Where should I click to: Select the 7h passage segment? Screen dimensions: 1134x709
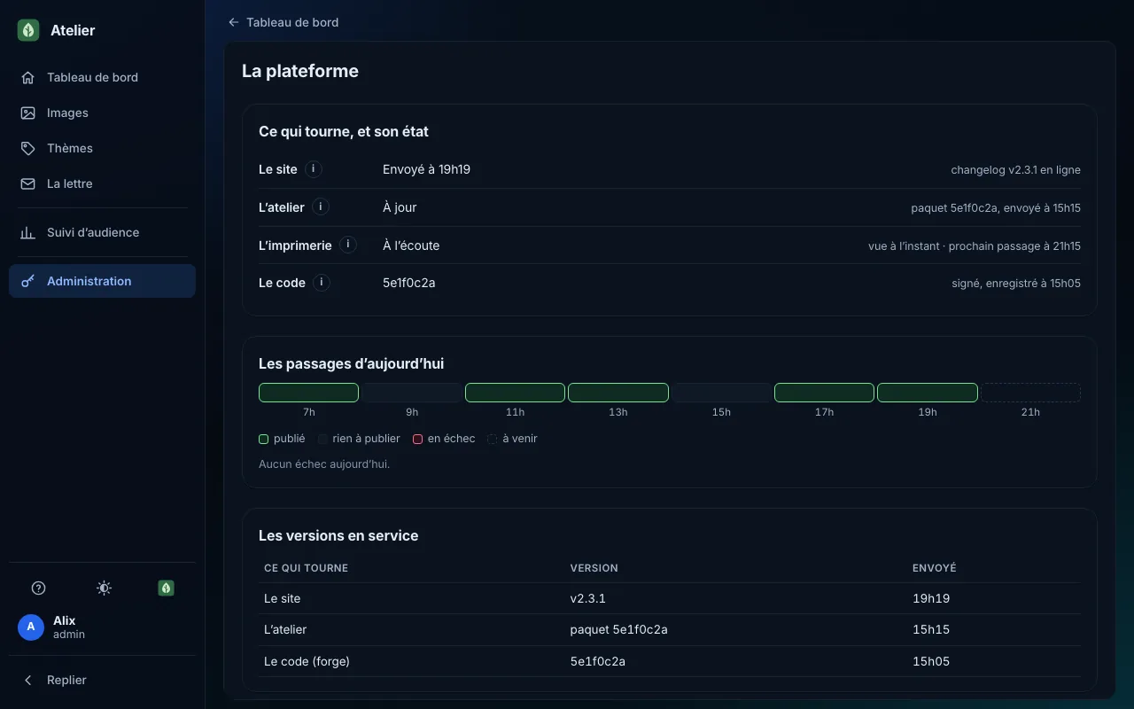pyautogui.click(x=308, y=393)
